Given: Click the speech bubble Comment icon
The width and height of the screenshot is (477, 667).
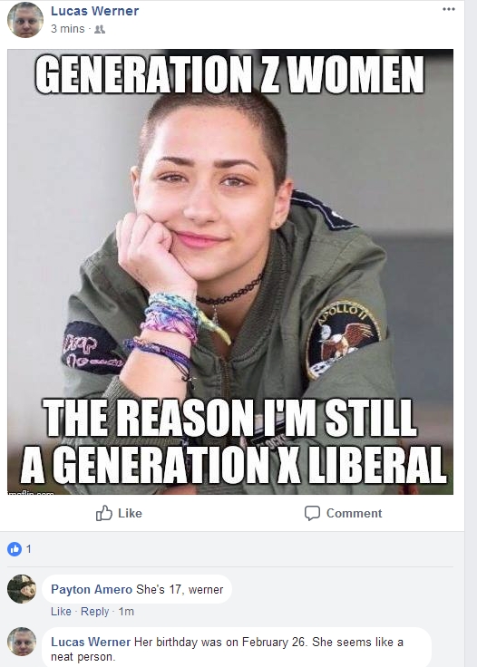Looking at the screenshot, I should click(x=312, y=513).
